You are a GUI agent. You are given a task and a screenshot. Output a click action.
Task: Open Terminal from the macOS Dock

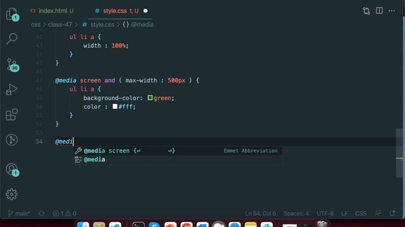point(139,224)
